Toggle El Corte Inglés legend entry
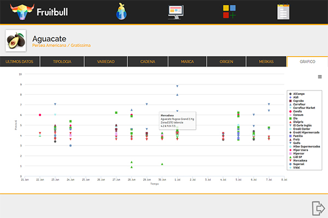This screenshot has width=328, height=218. click(x=300, y=125)
